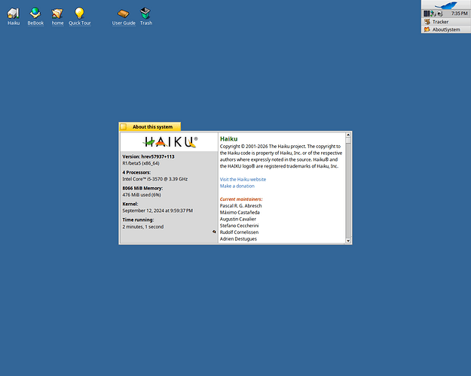Click the scrollbar thumb in credits pane
The image size is (471, 376).
(x=348, y=140)
